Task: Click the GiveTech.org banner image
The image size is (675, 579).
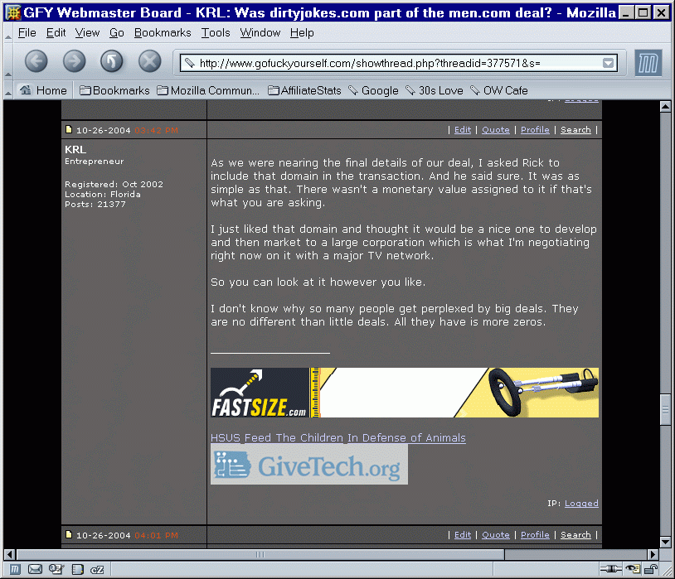Action: [309, 465]
